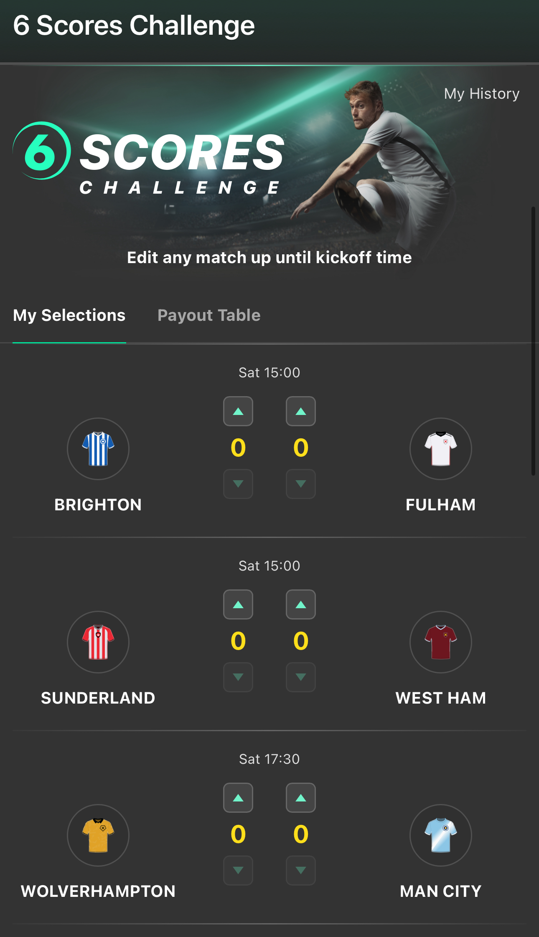539x937 pixels.
Task: Increase Man City's score
Action: click(301, 798)
